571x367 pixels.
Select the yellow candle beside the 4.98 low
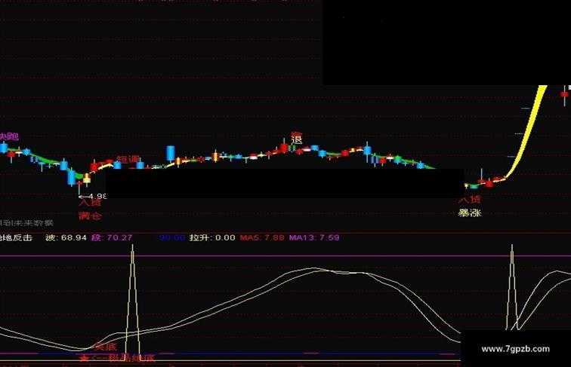[87, 178]
